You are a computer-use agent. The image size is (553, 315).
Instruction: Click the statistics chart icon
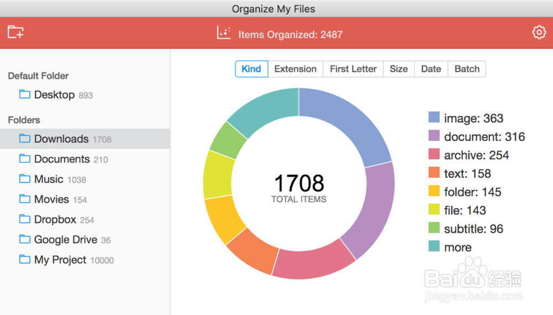pyautogui.click(x=223, y=33)
